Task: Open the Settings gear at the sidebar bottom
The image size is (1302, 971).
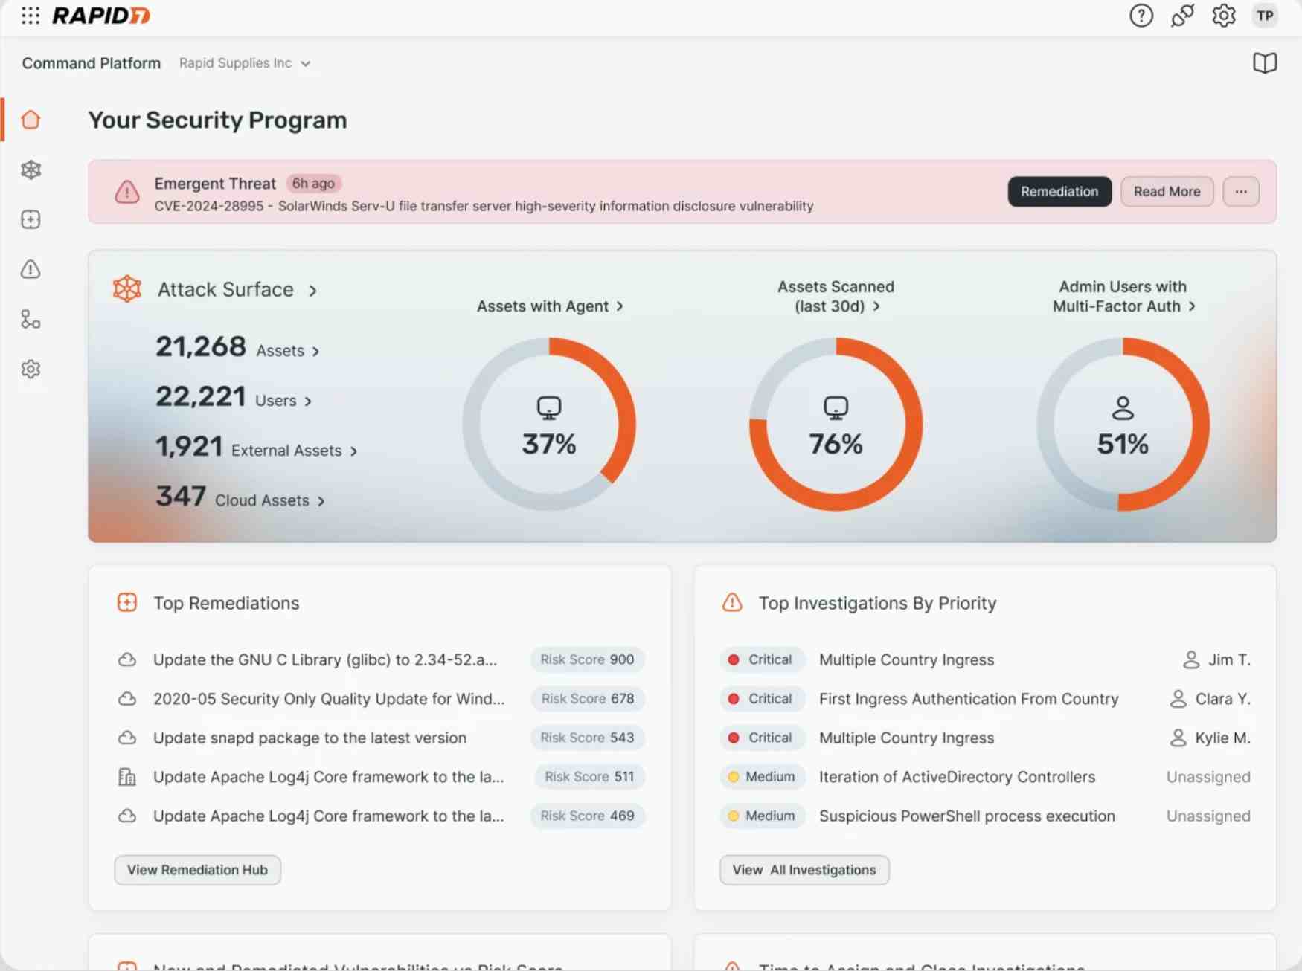Action: click(x=31, y=370)
